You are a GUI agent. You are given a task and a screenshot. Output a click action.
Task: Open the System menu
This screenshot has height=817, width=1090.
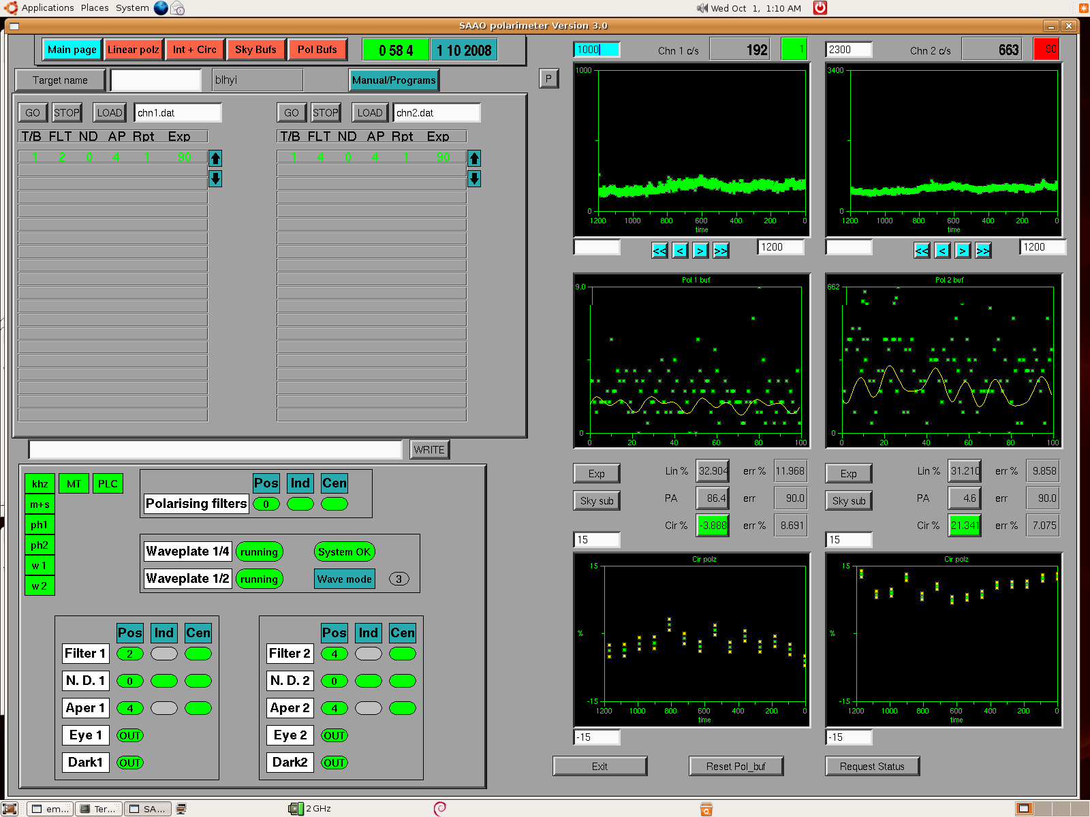pos(132,8)
